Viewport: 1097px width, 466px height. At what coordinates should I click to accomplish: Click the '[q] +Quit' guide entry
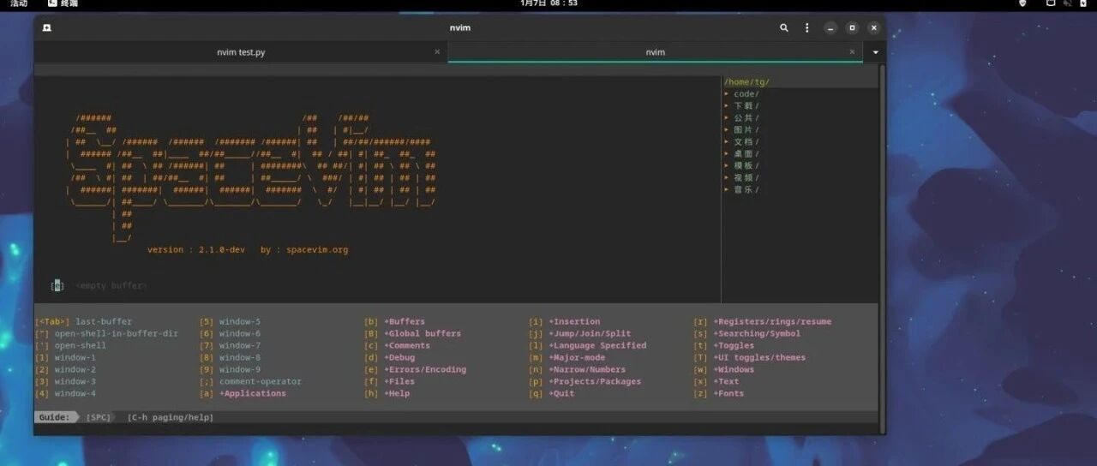coord(552,394)
